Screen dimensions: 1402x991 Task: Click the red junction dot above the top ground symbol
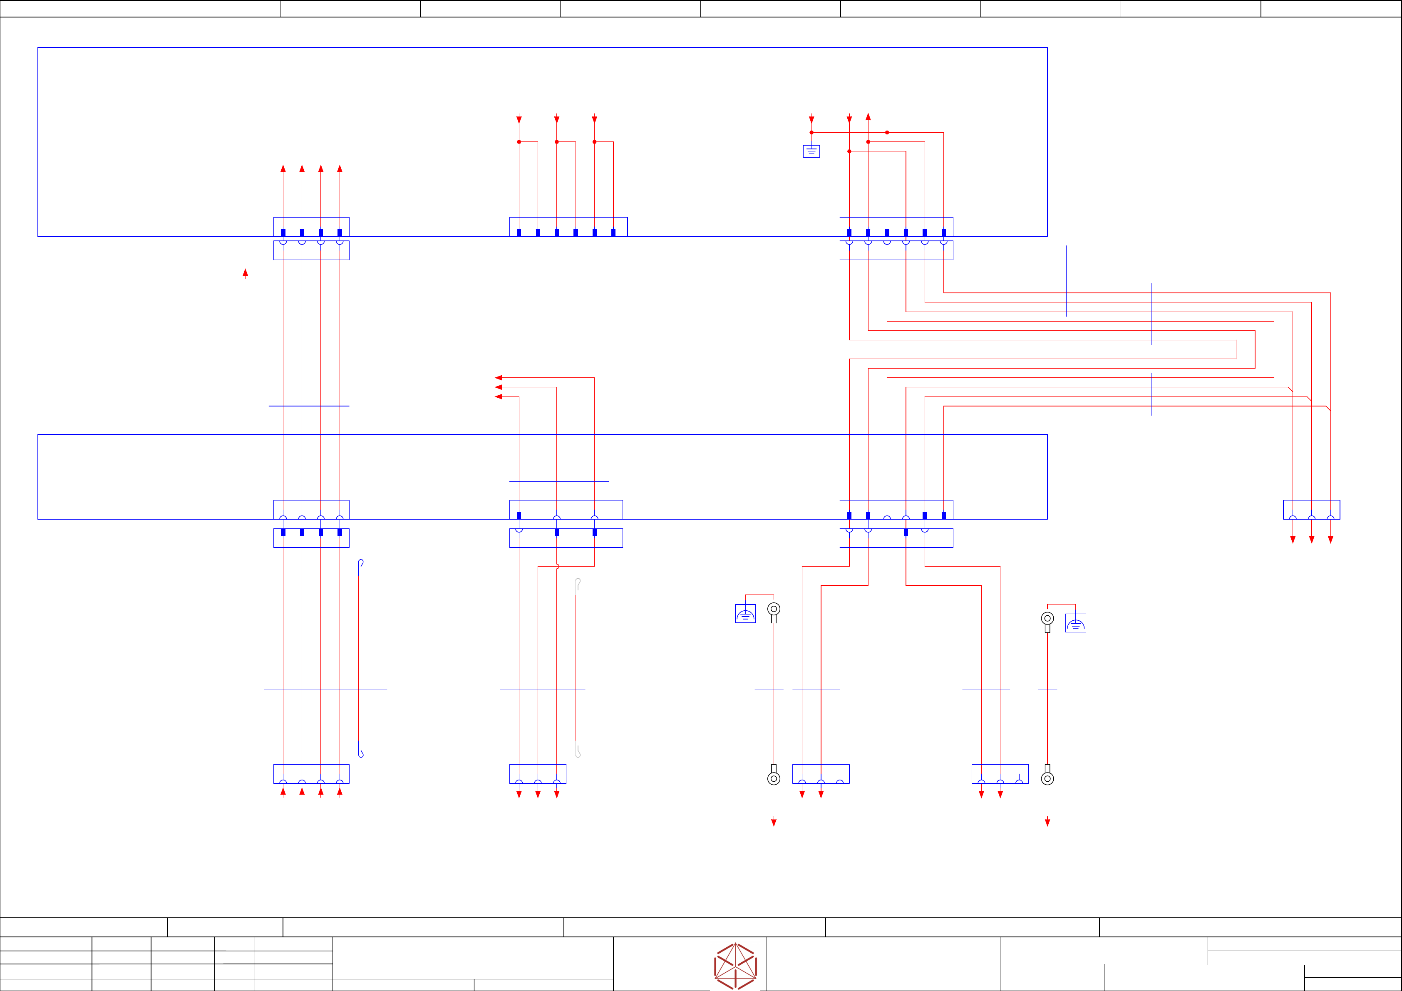coord(811,132)
